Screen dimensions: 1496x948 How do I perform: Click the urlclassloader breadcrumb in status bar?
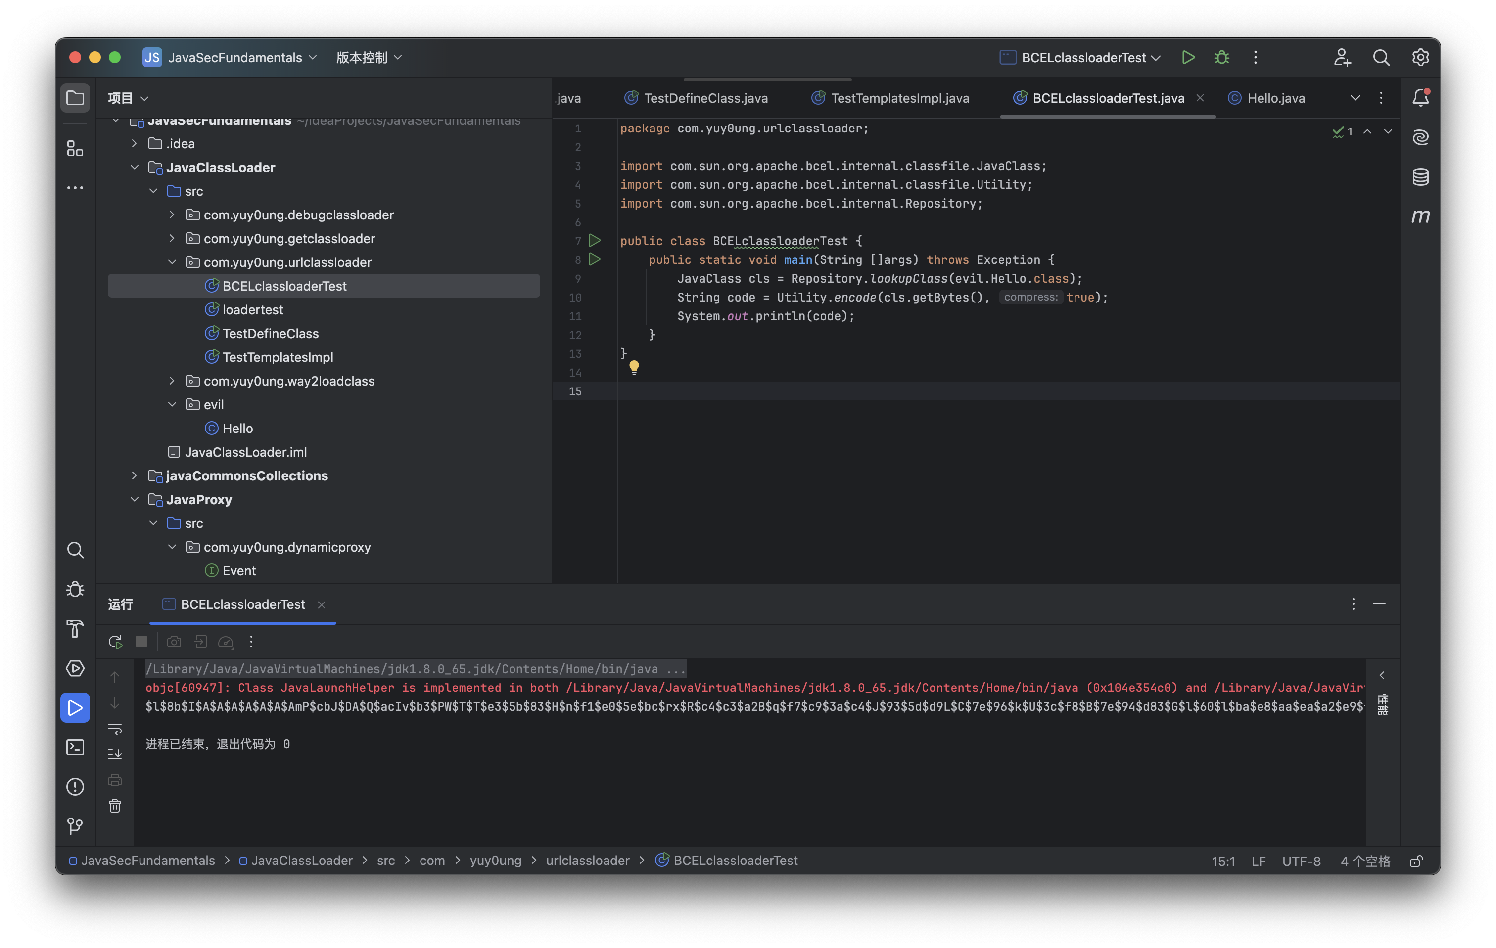(x=587, y=861)
